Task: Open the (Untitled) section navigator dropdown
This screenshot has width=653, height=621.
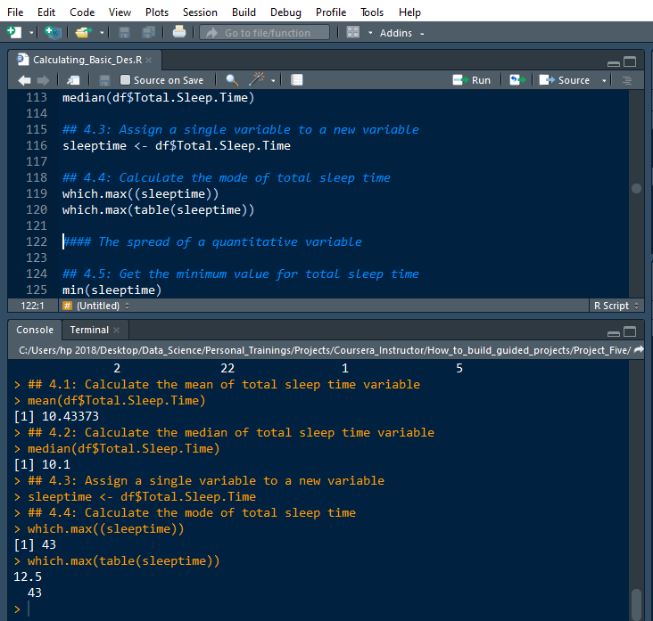Action: (98, 306)
